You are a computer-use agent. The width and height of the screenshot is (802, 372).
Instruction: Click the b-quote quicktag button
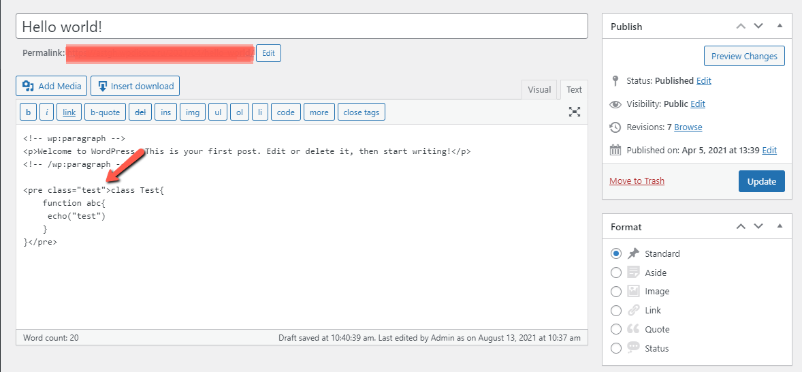[x=106, y=112]
